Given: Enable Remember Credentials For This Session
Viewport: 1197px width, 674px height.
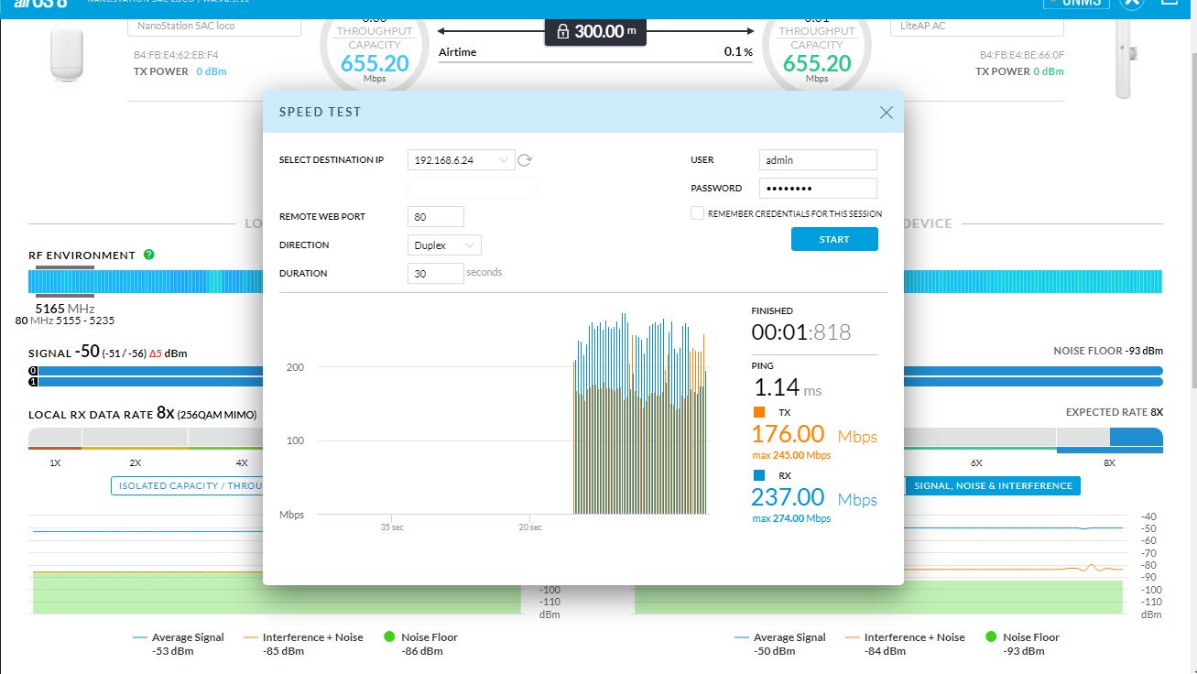Looking at the screenshot, I should click(698, 213).
